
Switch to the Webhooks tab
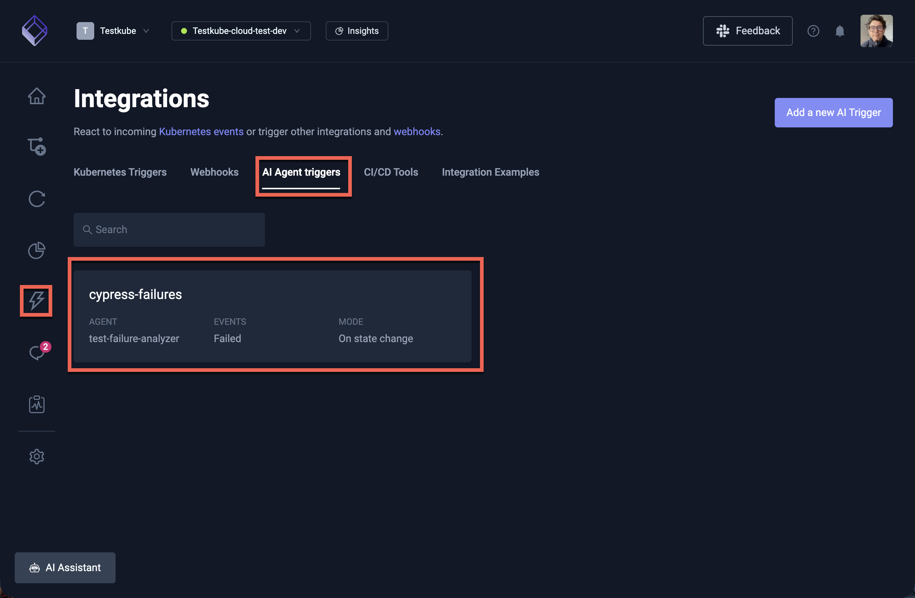214,172
